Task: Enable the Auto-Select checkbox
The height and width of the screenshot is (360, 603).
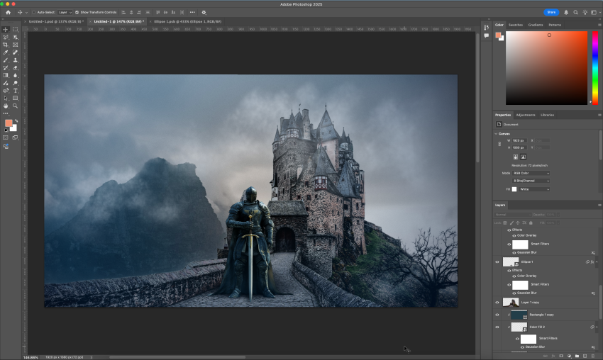Action: coord(33,12)
